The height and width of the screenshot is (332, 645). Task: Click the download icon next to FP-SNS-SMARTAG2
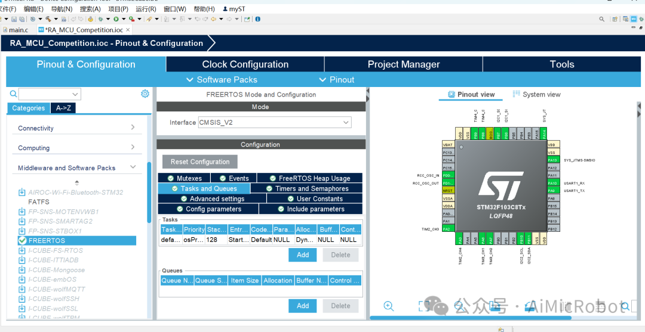tap(22, 221)
